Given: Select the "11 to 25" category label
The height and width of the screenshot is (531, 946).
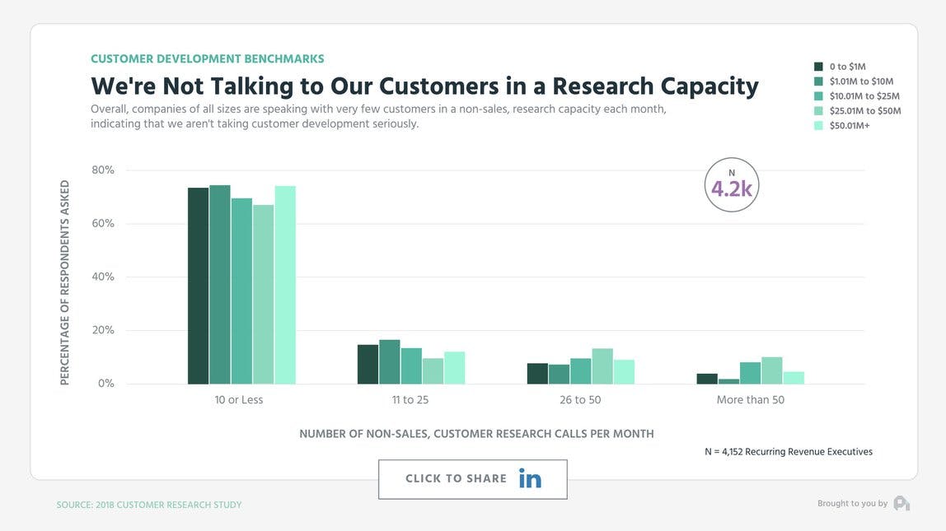Looking at the screenshot, I should click(410, 400).
